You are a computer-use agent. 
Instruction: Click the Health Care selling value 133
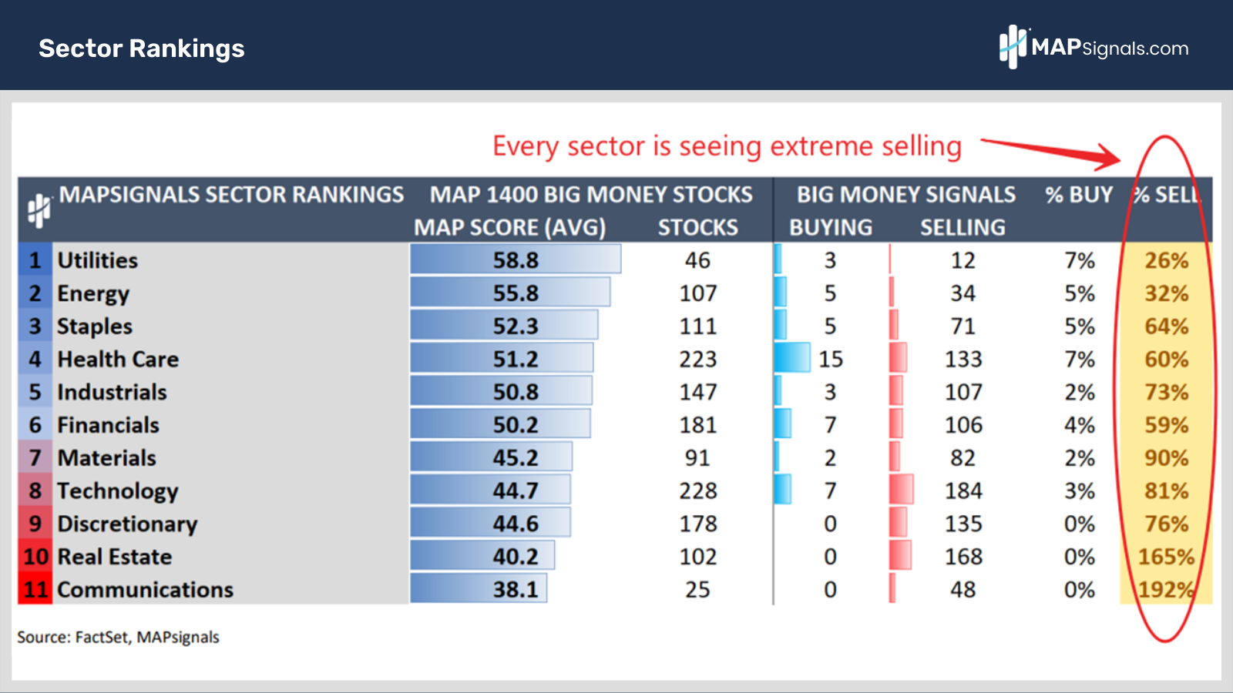[963, 360]
